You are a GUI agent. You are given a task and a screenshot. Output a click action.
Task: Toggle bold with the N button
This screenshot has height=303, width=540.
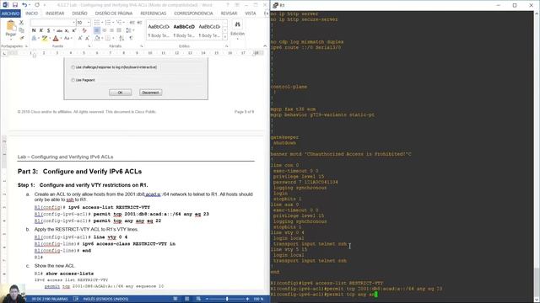click(34, 30)
